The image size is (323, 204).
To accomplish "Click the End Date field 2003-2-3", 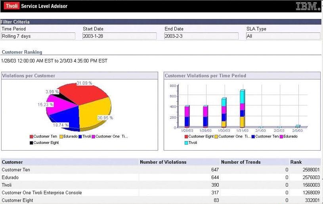I will click(x=201, y=36).
